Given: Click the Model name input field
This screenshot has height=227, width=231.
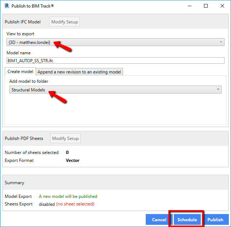Looking at the screenshot, I should tap(115, 60).
